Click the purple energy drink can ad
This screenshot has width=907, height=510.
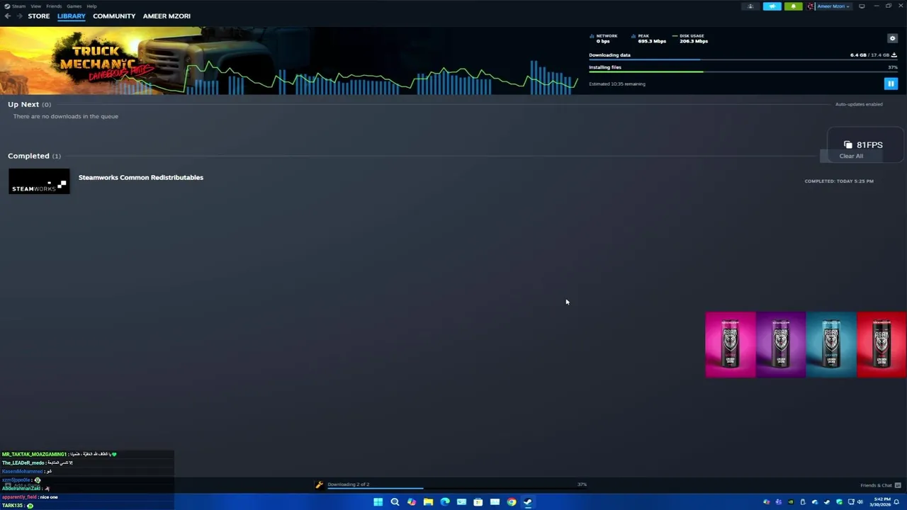coord(781,344)
